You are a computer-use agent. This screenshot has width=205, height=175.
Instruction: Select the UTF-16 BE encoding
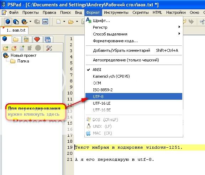[133, 110]
